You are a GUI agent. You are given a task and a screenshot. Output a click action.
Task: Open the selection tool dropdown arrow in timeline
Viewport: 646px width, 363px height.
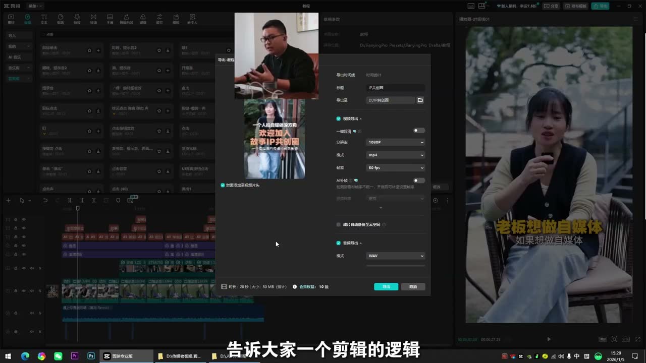coord(30,201)
